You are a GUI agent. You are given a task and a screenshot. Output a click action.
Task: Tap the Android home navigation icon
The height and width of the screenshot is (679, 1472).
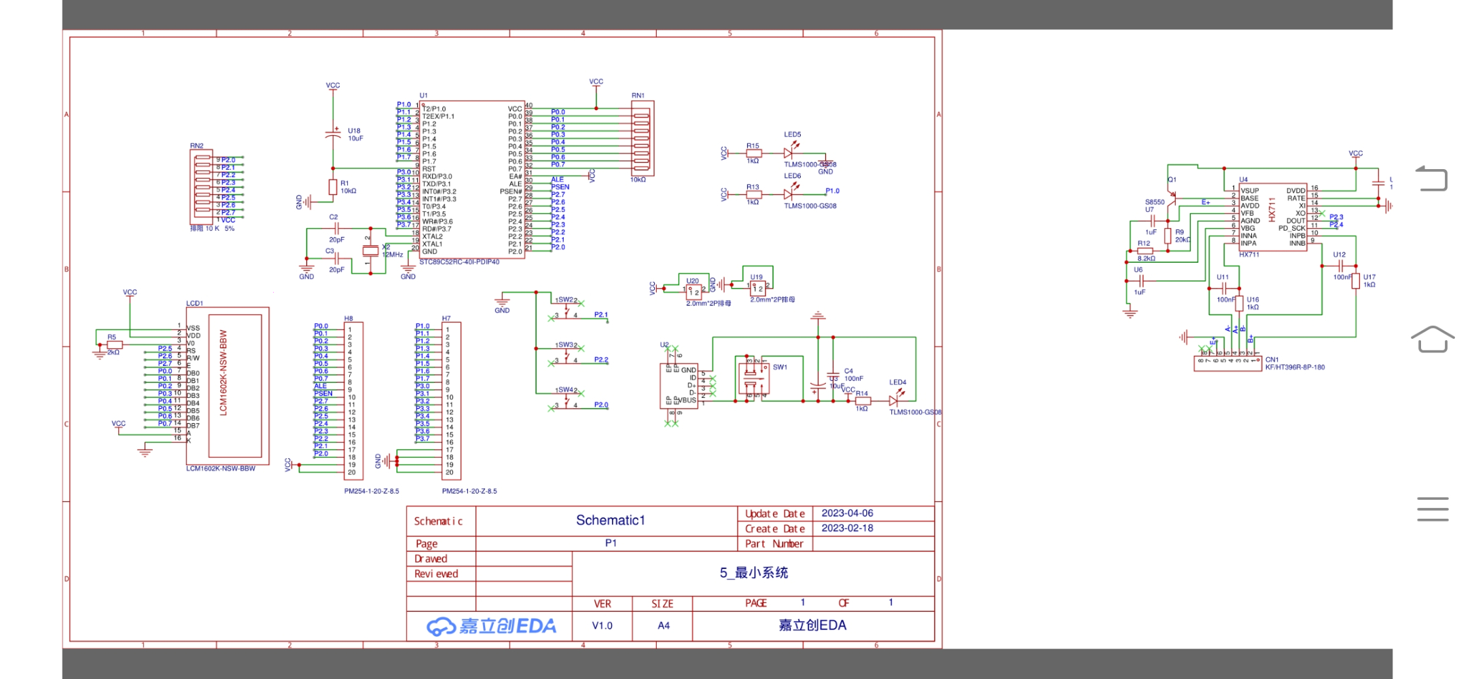[1433, 339]
